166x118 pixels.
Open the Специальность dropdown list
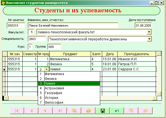pyautogui.click(x=149, y=39)
